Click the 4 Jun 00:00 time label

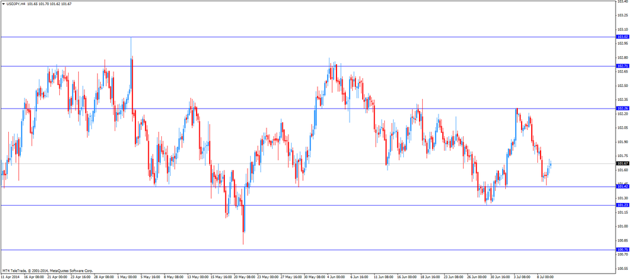[x=336, y=277]
